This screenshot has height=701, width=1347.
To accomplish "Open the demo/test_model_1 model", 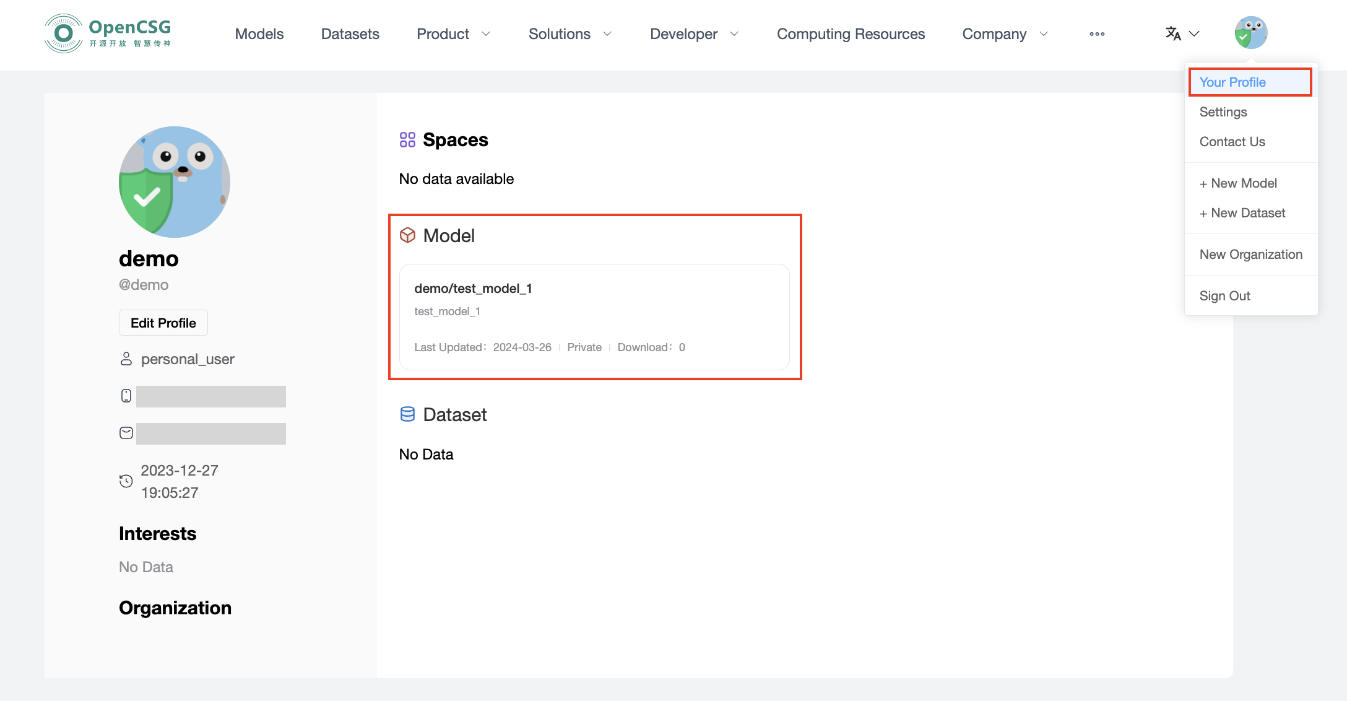I will [473, 288].
